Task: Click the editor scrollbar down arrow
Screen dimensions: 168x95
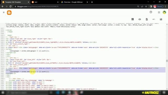Action: [167, 89]
